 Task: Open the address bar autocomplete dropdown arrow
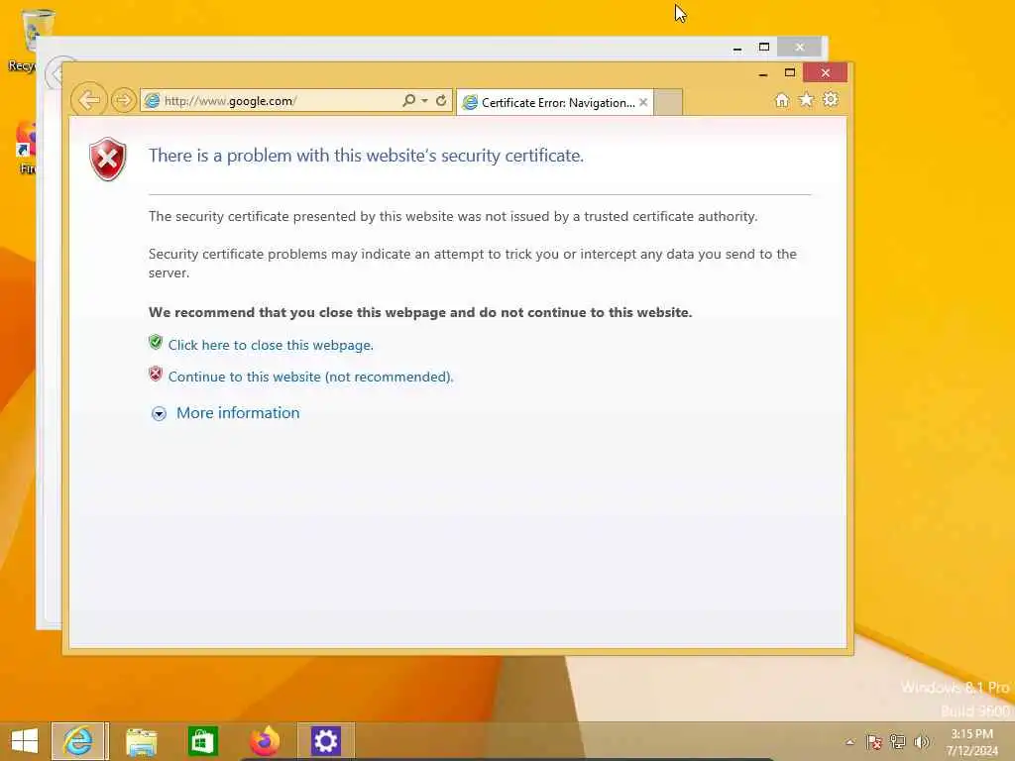pos(424,100)
